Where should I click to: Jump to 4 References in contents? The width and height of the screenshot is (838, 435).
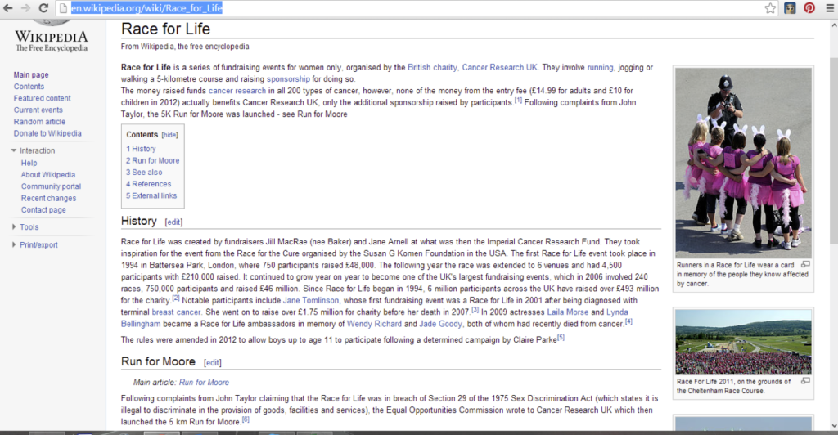(149, 184)
